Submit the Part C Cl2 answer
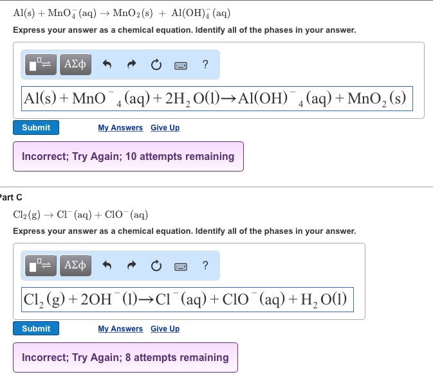This screenshot has width=433, height=379. coord(36,328)
